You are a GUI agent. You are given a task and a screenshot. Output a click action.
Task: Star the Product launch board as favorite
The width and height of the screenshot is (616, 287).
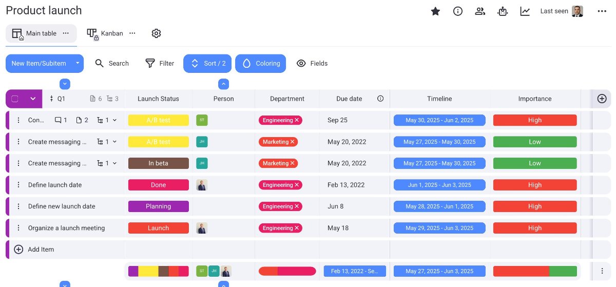coord(435,11)
